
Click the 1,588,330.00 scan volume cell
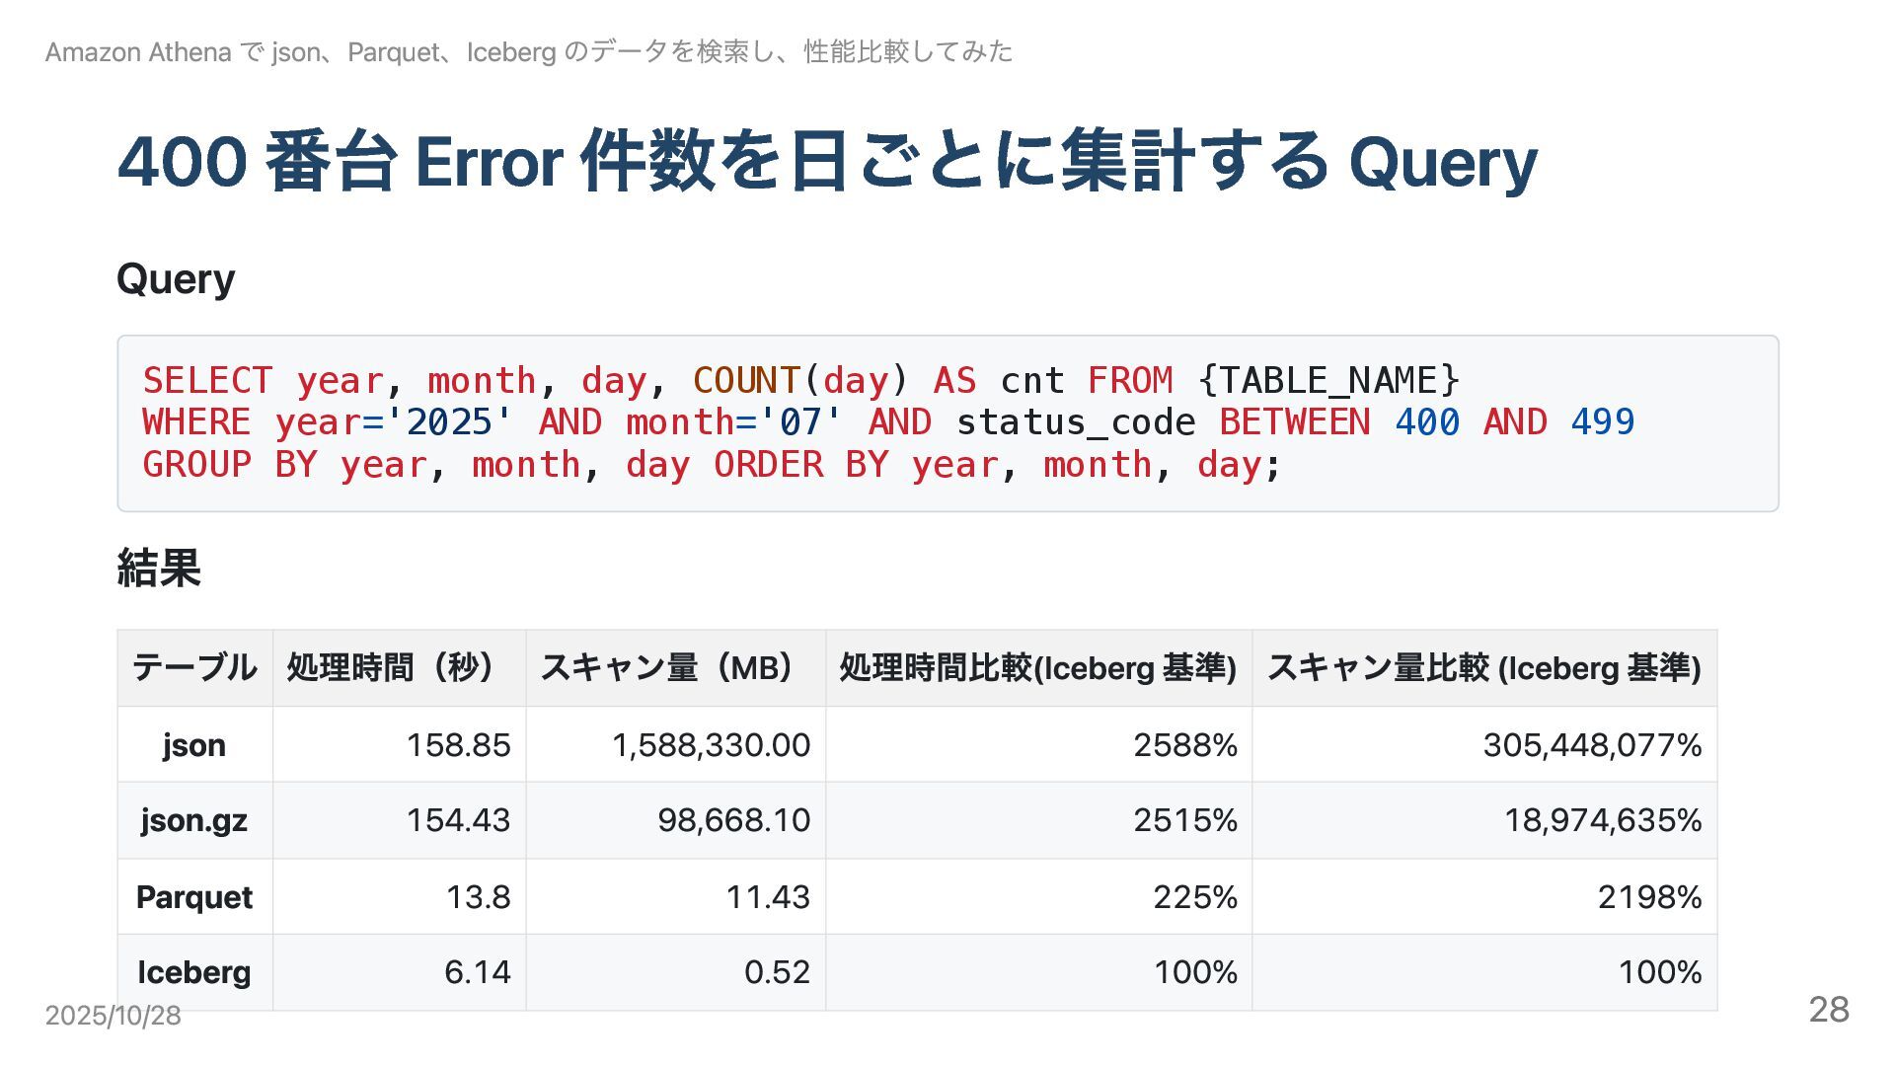coord(711,745)
